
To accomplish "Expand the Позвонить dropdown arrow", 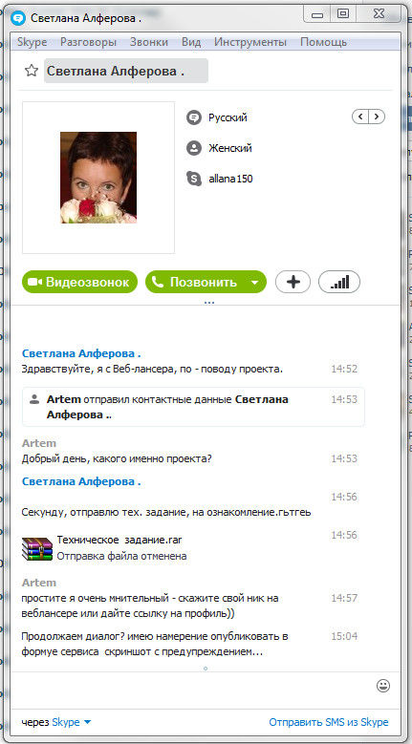I will tap(255, 283).
